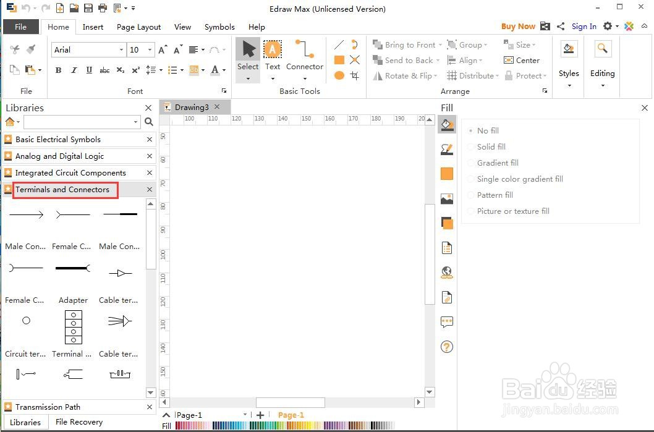The height and width of the screenshot is (432, 654).
Task: Increase font size with grow icon
Action: (163, 50)
